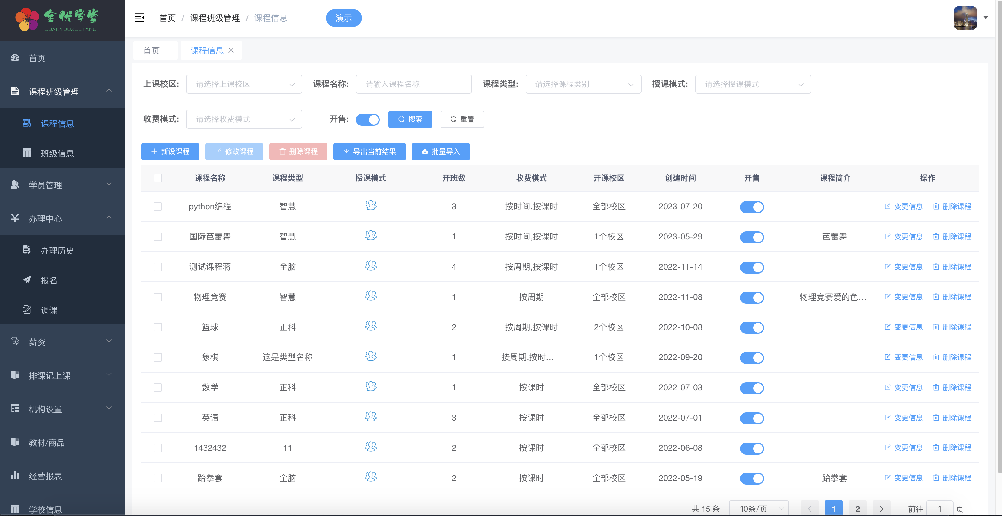Click the 新设课程 button
The height and width of the screenshot is (516, 1002).
(170, 151)
